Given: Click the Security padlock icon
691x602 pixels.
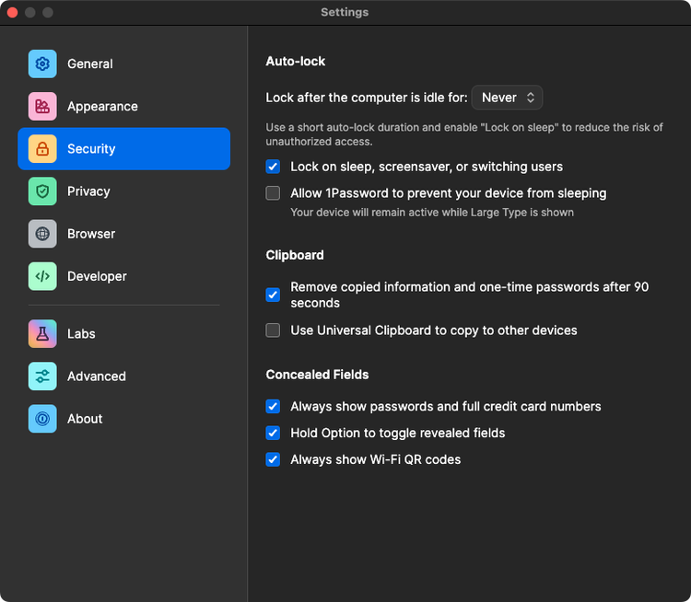Looking at the screenshot, I should [42, 149].
